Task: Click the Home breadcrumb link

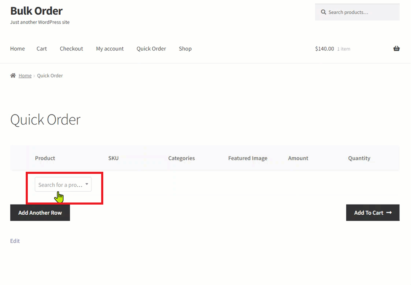Action: [x=25, y=76]
